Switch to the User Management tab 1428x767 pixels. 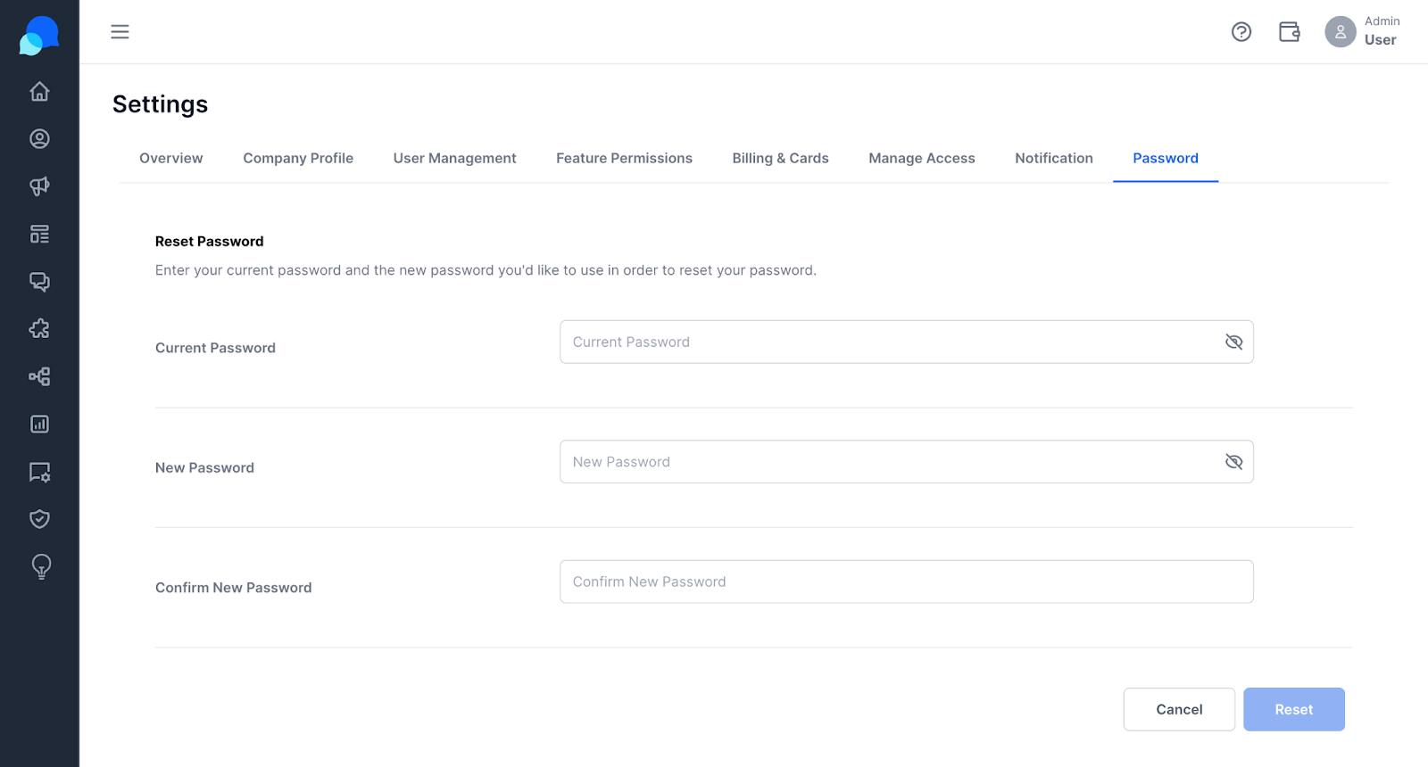455,158
